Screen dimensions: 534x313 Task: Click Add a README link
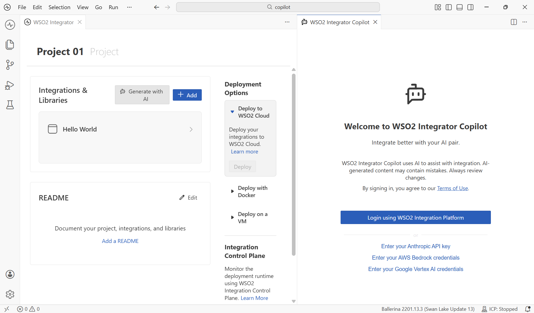[x=120, y=241]
